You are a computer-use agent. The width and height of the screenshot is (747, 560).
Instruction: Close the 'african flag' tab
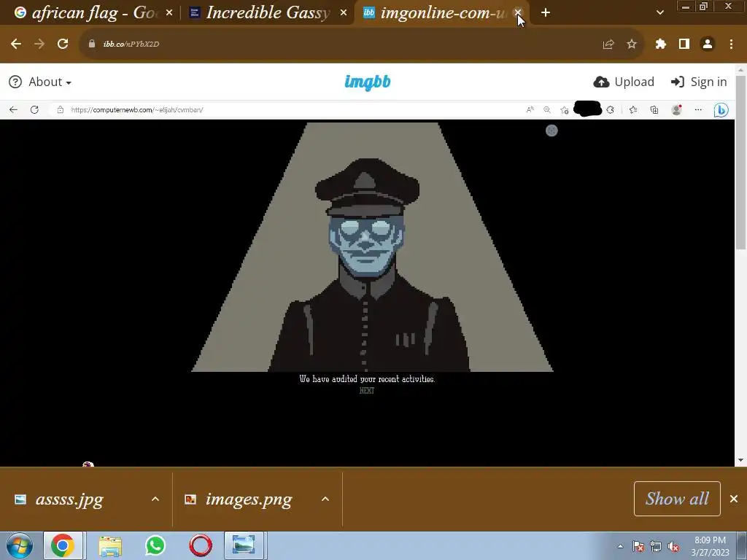169,13
